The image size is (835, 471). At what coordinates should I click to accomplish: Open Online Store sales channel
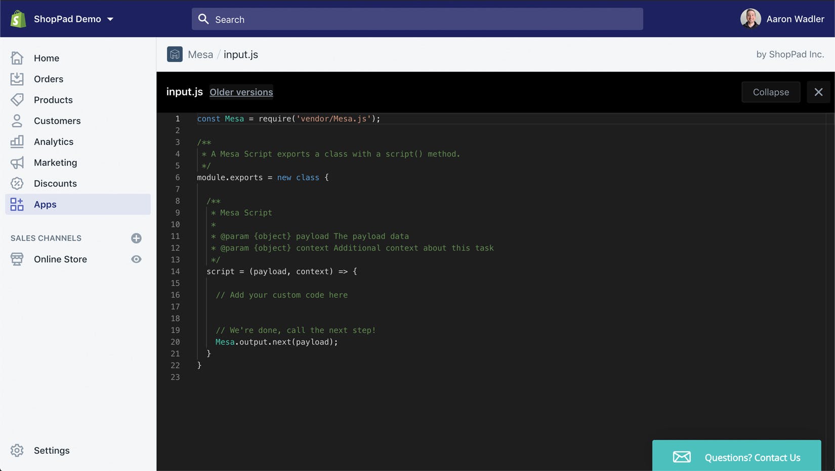(60, 259)
